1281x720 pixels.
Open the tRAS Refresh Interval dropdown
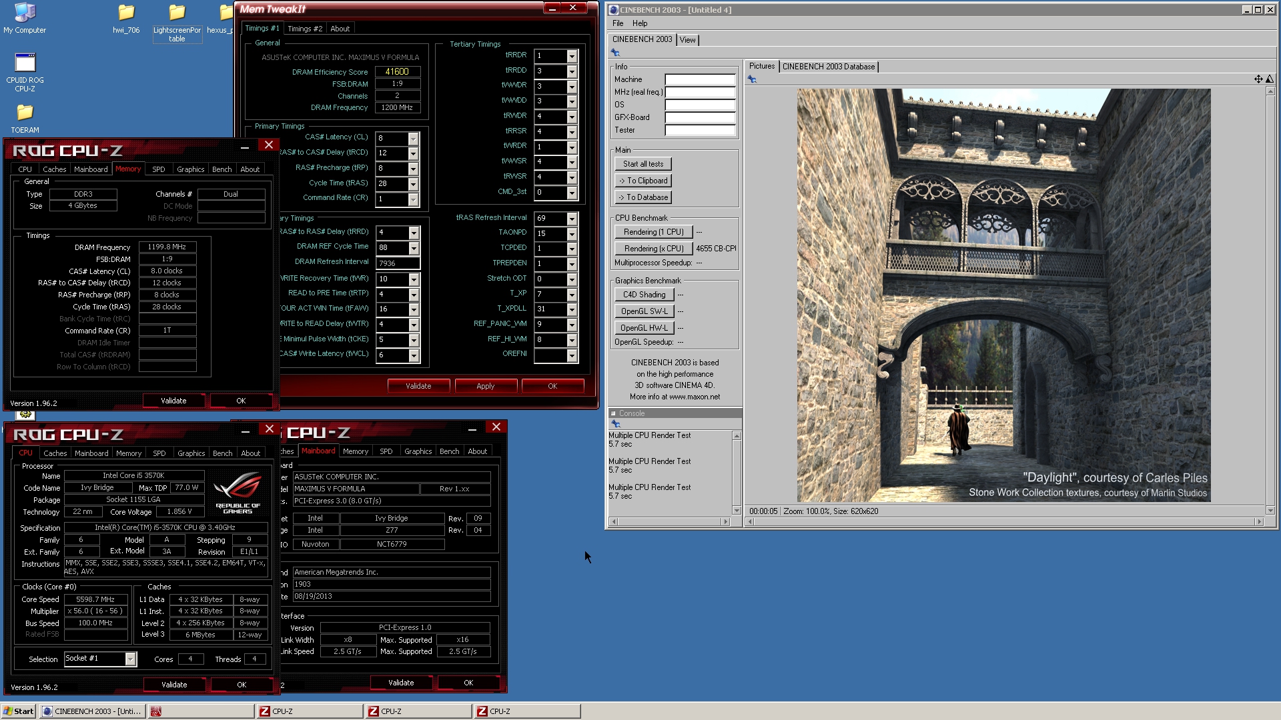coord(572,219)
